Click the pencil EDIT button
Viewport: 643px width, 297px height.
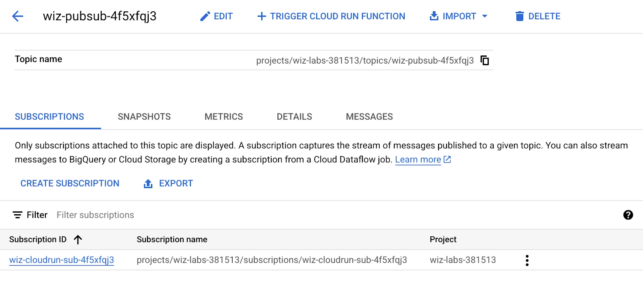pos(216,16)
